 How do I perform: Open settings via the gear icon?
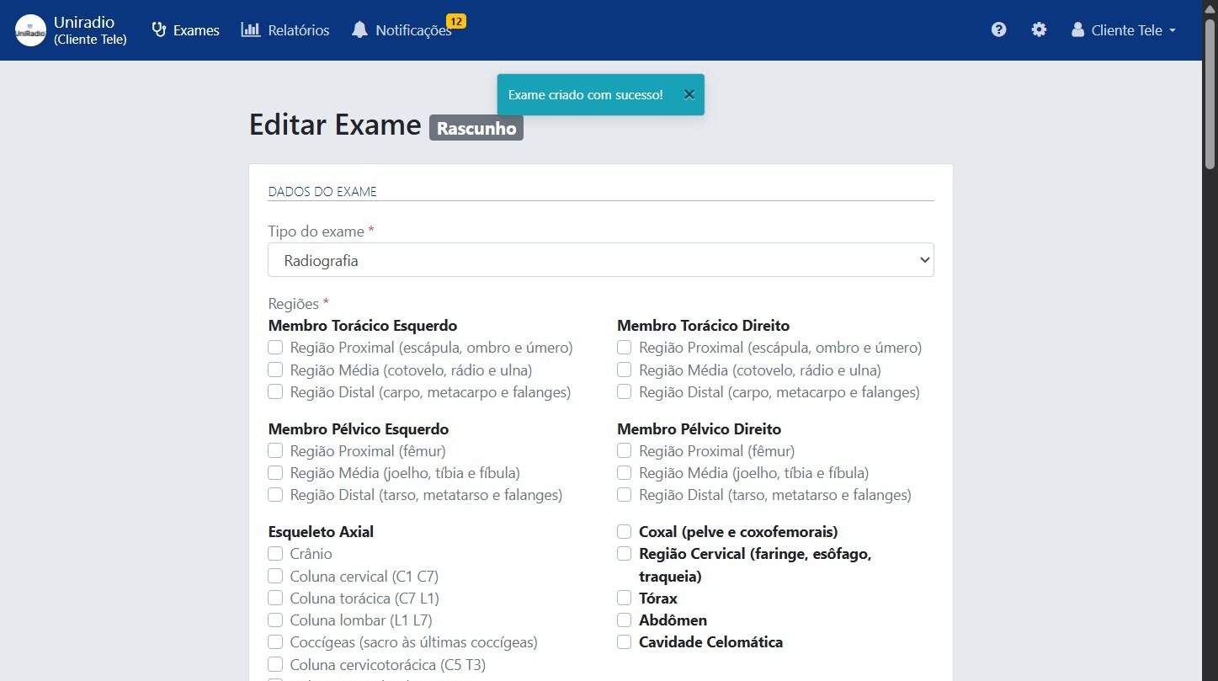(1039, 29)
